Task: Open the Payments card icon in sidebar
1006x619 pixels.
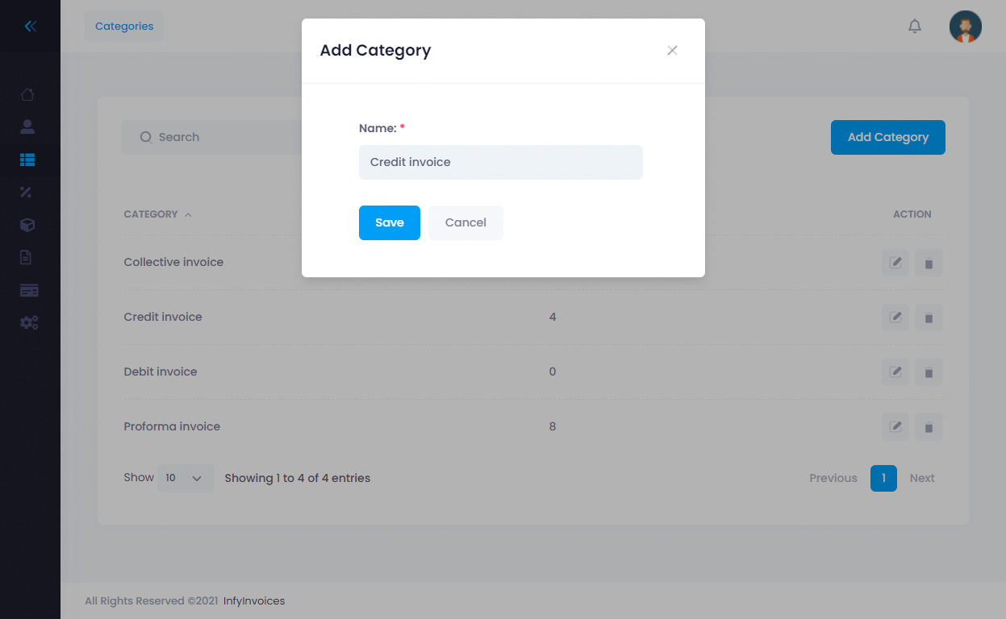Action: [27, 289]
